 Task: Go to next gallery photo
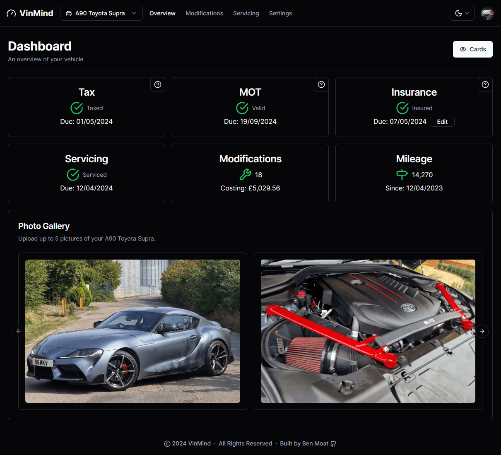[482, 331]
